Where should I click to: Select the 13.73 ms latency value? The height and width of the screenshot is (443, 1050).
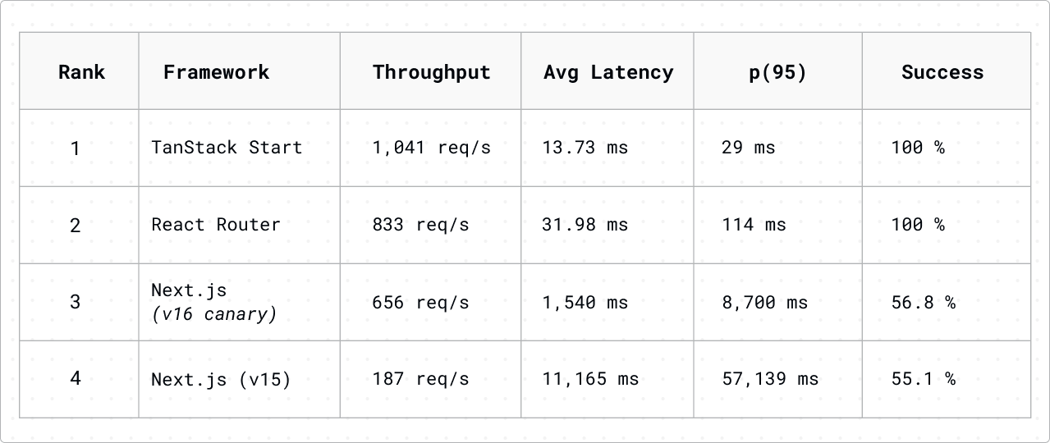[x=585, y=148]
